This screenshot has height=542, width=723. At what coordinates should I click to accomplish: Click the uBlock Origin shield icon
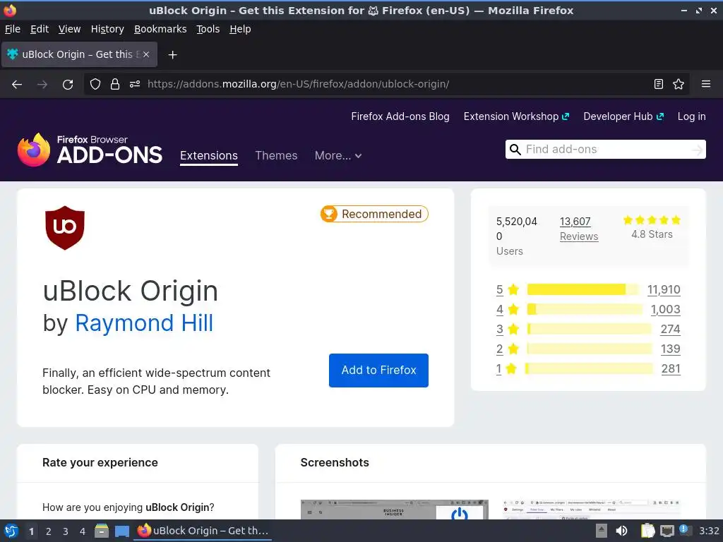65,228
